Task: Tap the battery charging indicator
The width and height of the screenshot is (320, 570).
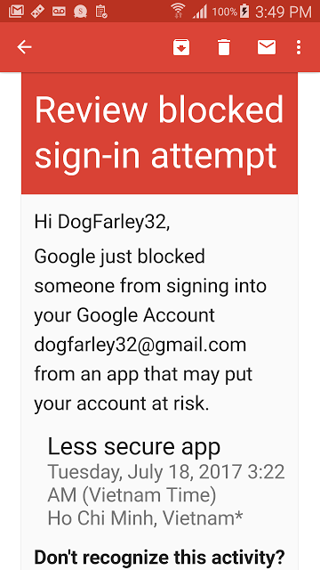Action: point(244,12)
